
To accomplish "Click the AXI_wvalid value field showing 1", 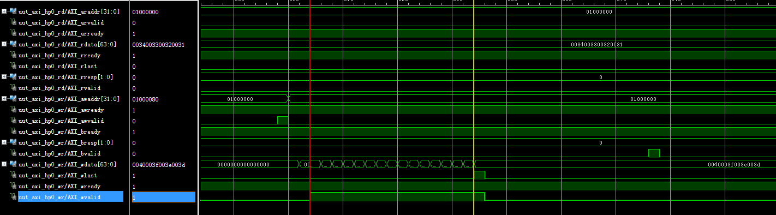I will 163,197.
